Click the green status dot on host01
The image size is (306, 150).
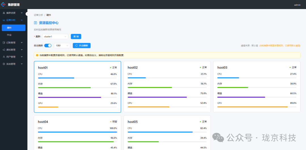pyautogui.click(x=110, y=68)
